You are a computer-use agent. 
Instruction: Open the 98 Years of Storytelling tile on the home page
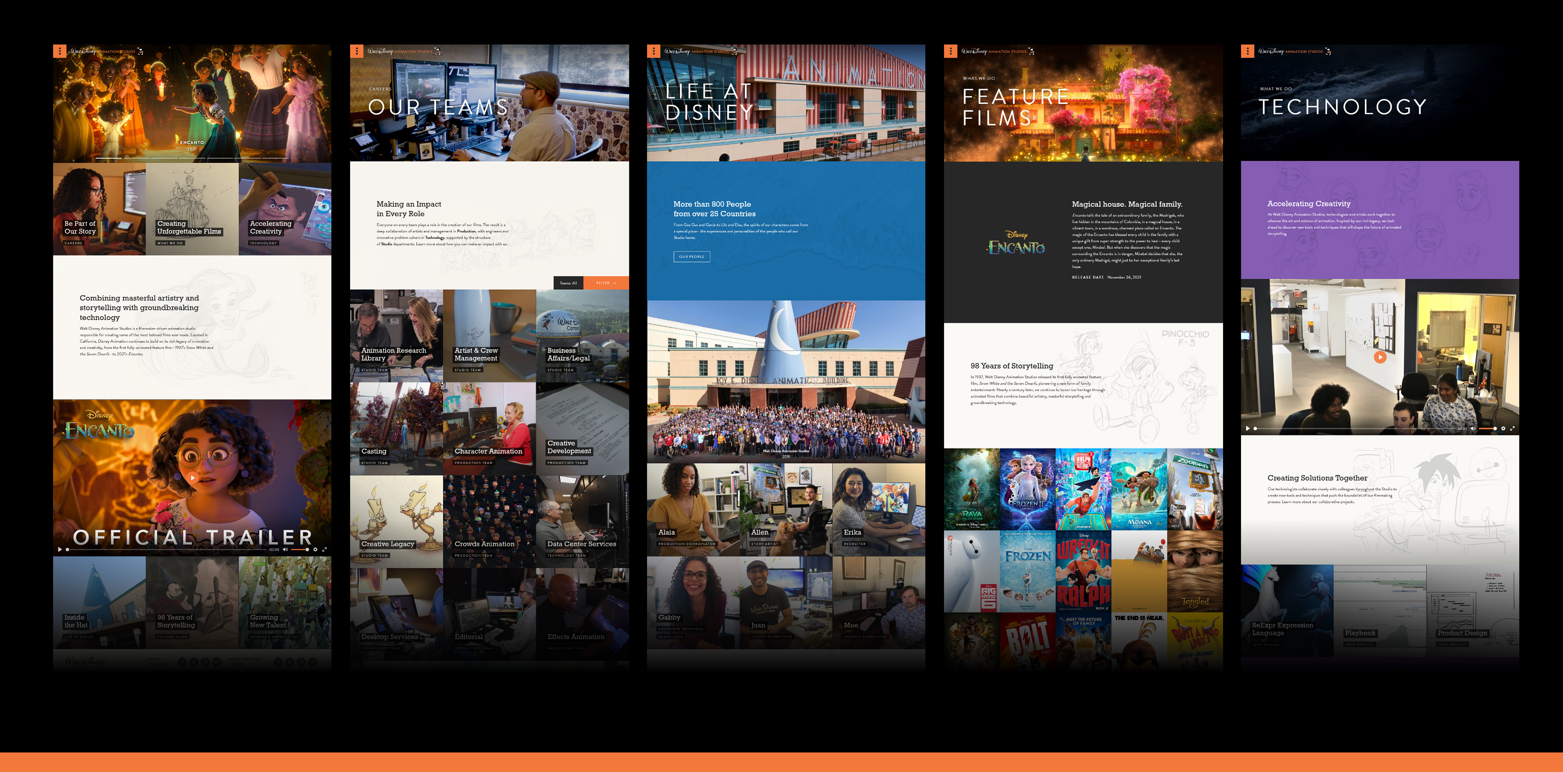[x=193, y=603]
